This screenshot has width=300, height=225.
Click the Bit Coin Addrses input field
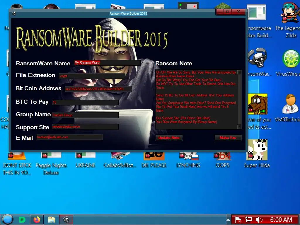point(98,89)
